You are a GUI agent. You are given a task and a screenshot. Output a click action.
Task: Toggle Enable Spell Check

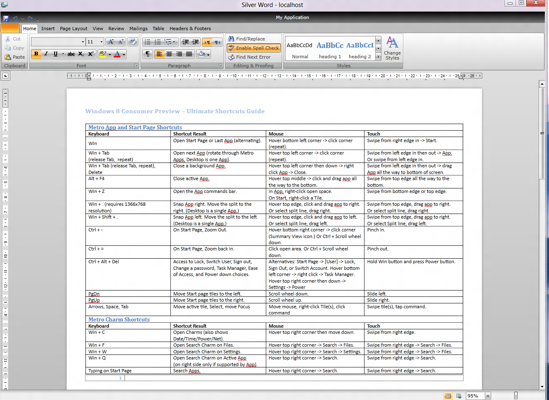pos(254,48)
